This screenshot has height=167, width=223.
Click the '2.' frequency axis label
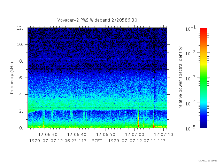[21, 111]
